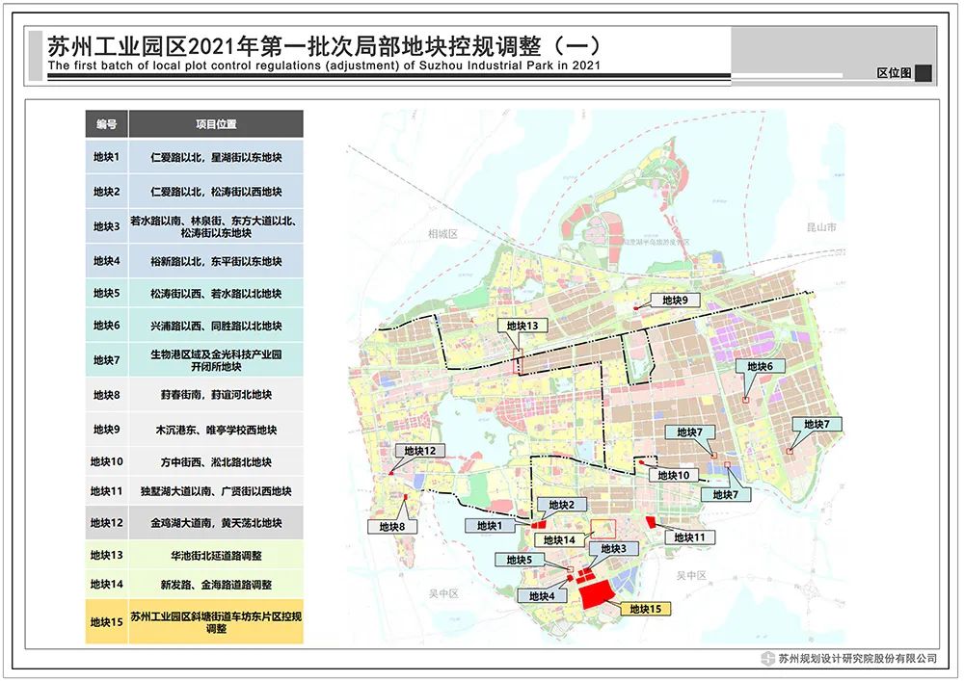Click the text 木沉港东、唯亭学校西地块
The image size is (964, 681).
point(216,430)
